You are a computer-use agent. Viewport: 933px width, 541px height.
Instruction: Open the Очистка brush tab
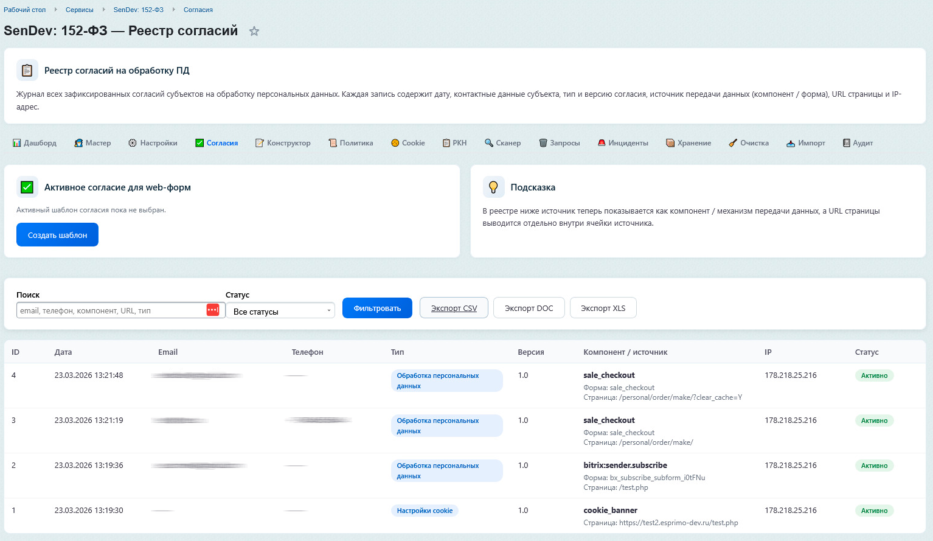click(x=749, y=143)
